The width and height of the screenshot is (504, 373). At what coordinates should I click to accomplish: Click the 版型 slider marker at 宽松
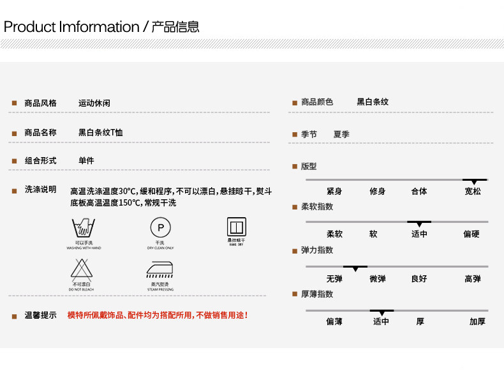(475, 181)
